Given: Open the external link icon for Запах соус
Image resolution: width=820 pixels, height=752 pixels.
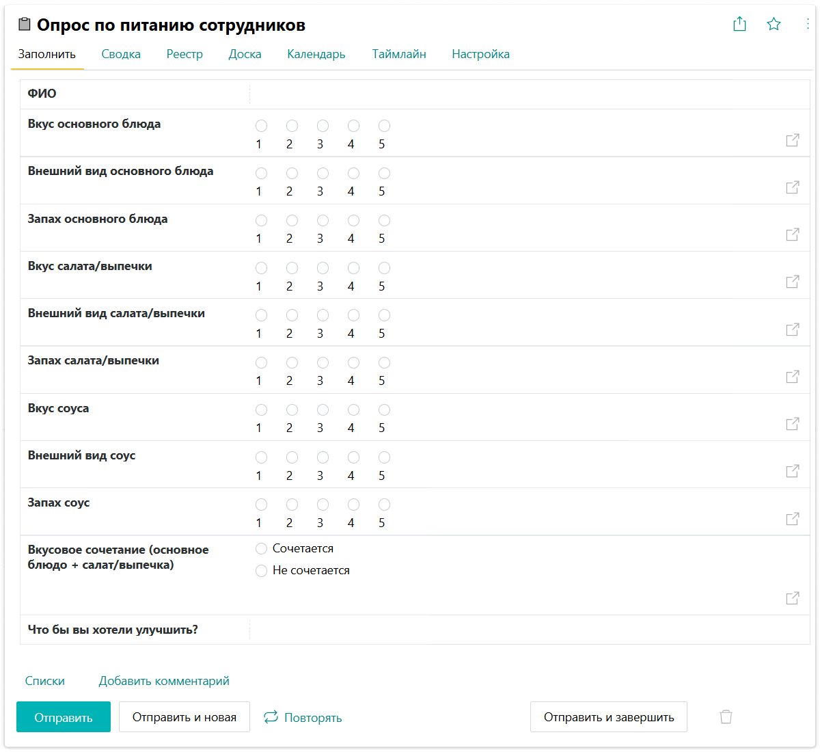Looking at the screenshot, I should coord(793,519).
